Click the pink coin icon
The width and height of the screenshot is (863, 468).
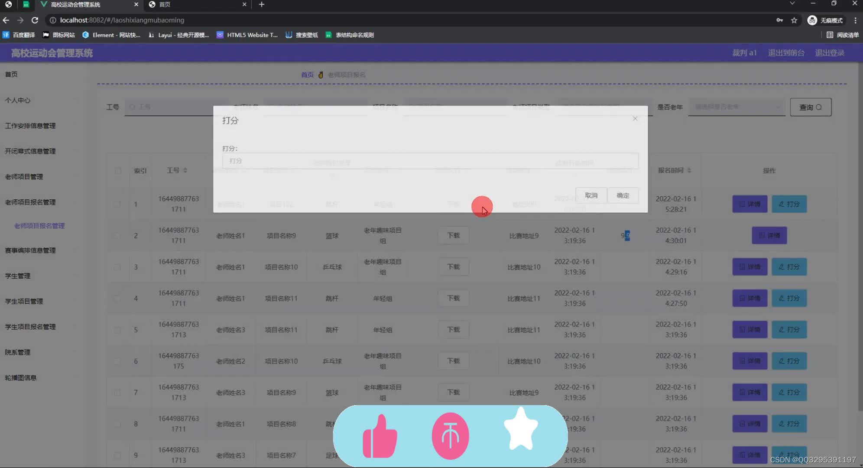pos(450,436)
